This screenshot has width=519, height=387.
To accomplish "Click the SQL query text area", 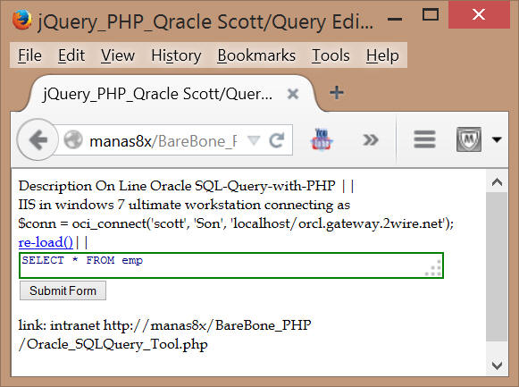I will (231, 265).
